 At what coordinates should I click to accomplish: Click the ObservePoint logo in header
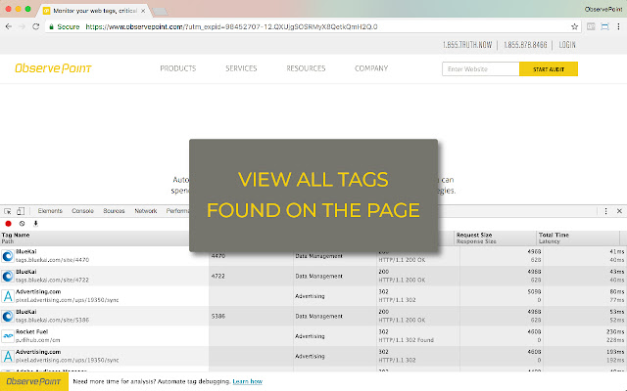pyautogui.click(x=53, y=68)
